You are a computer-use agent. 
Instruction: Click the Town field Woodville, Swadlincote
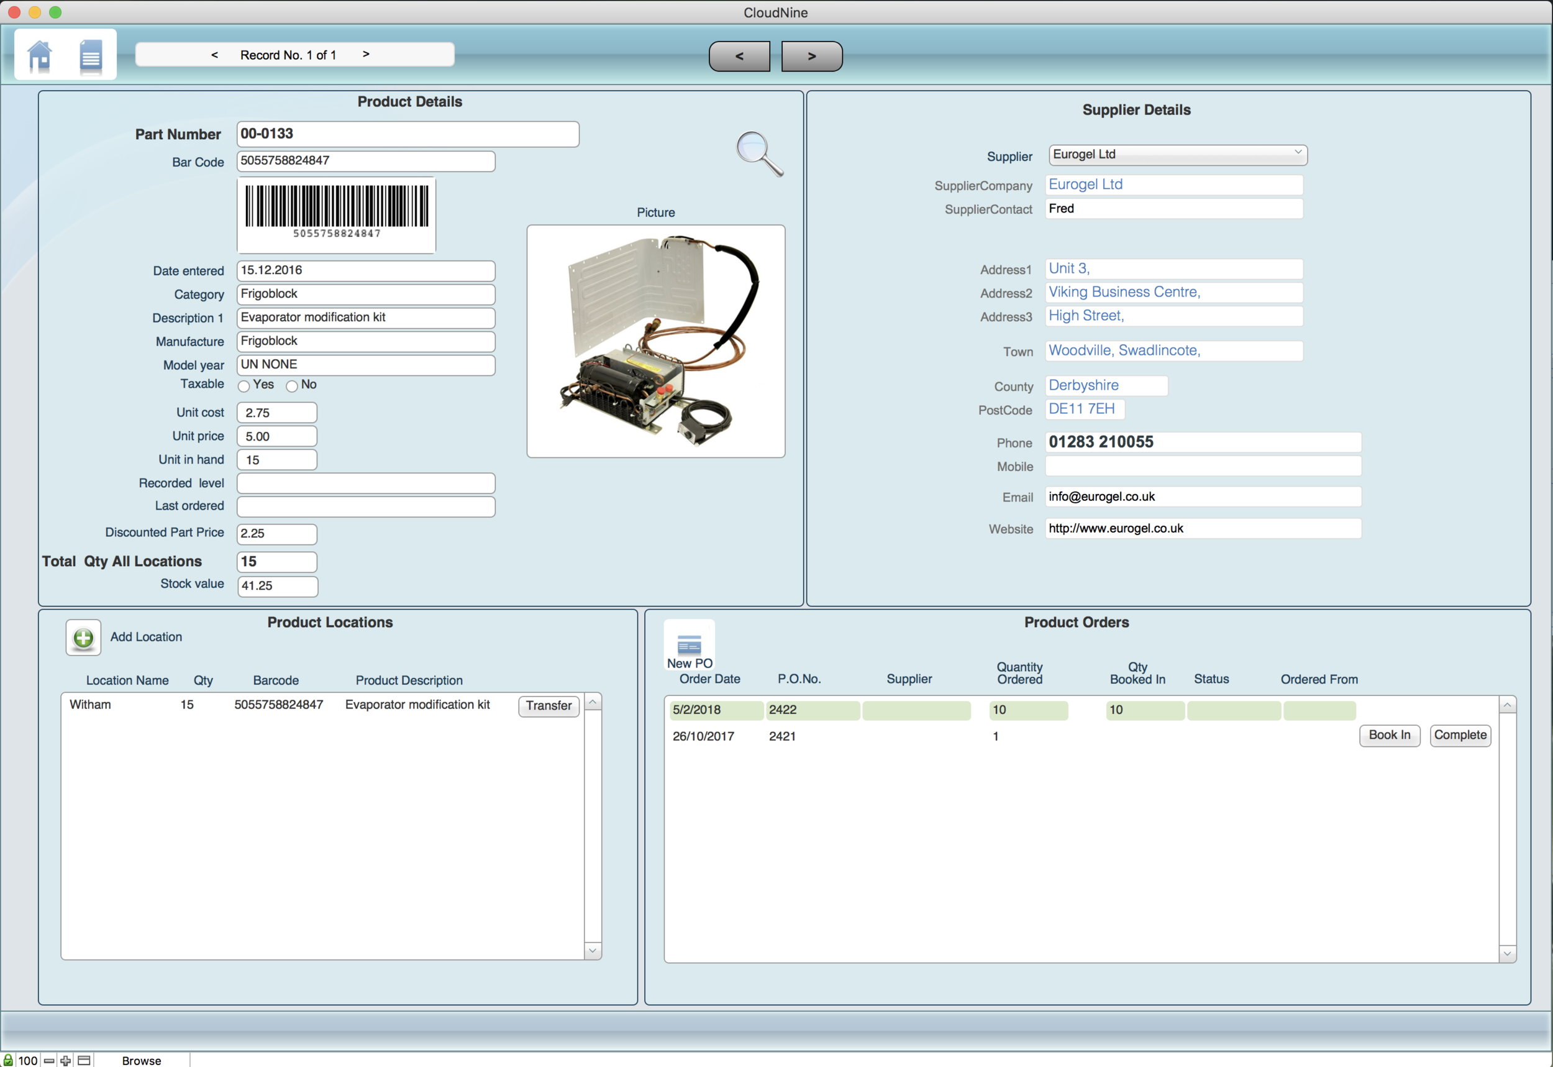coord(1174,351)
